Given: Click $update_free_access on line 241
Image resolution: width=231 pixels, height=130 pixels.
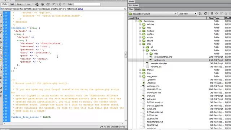Looking at the screenshot, I should click(x=25, y=117).
